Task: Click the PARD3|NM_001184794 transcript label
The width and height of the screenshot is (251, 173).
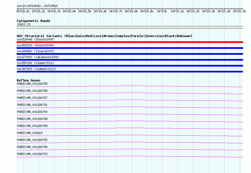Action: pyautogui.click(x=32, y=147)
